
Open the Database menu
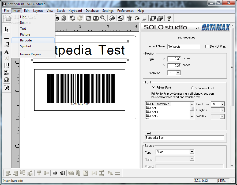coord(92,11)
